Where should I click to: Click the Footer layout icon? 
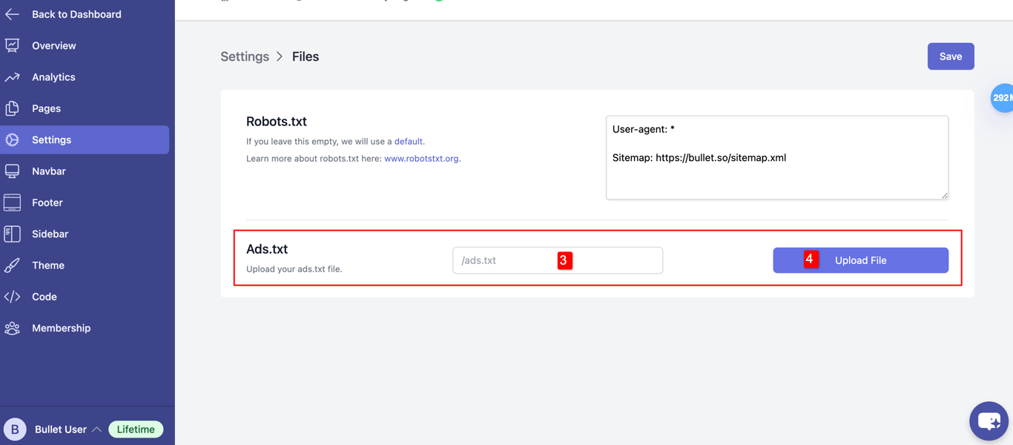13,202
